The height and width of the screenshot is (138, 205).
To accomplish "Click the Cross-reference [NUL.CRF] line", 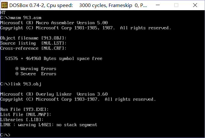I will [33, 48].
